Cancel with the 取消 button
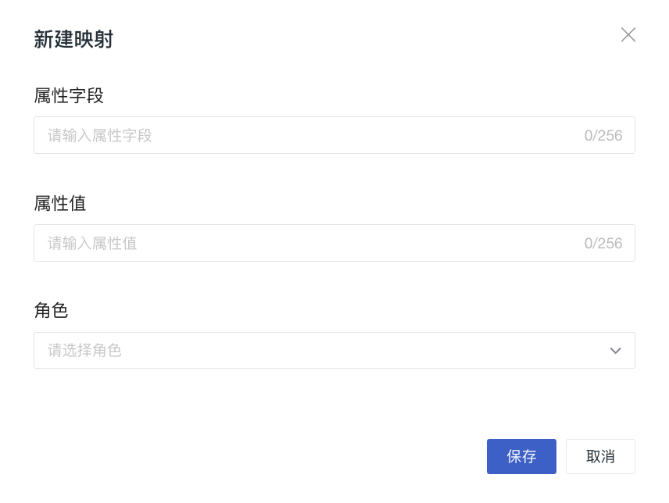 click(600, 456)
